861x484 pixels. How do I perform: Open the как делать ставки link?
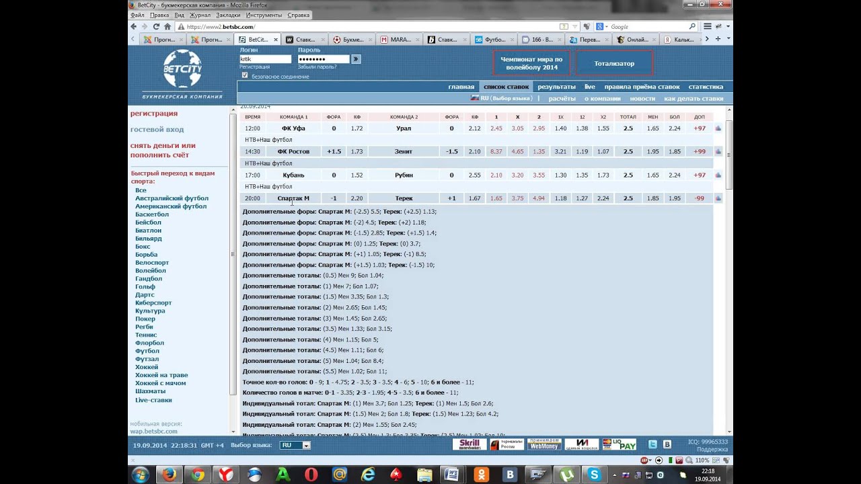click(x=694, y=99)
